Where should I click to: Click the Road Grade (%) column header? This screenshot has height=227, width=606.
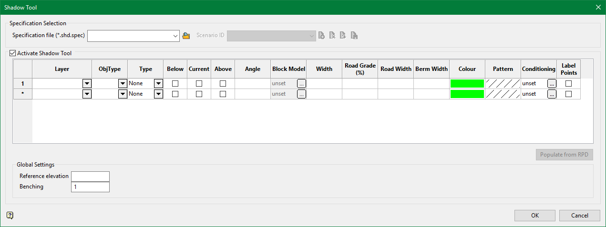(x=360, y=69)
